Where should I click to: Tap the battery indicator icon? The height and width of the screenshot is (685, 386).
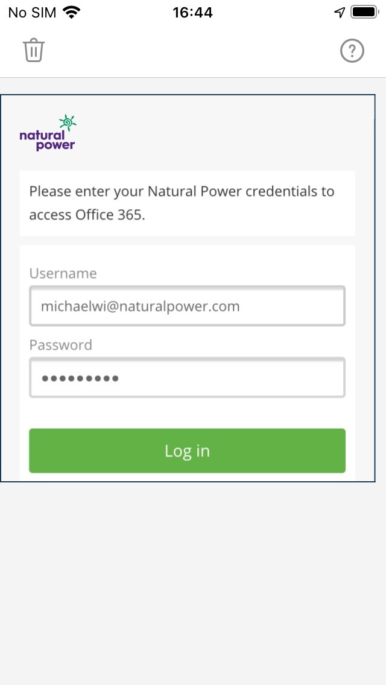[x=364, y=12]
